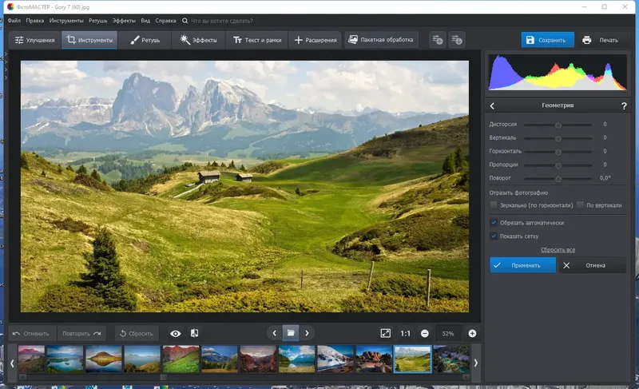
Task: Launch Пакетная обработка batch processing
Action: (x=381, y=39)
